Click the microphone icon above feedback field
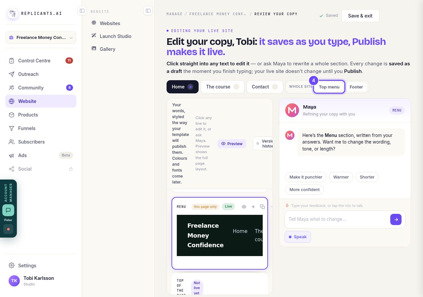 click(x=287, y=205)
